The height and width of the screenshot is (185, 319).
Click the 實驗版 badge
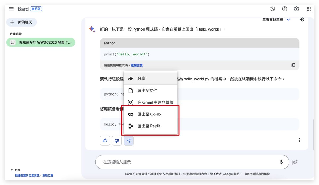(x=36, y=9)
